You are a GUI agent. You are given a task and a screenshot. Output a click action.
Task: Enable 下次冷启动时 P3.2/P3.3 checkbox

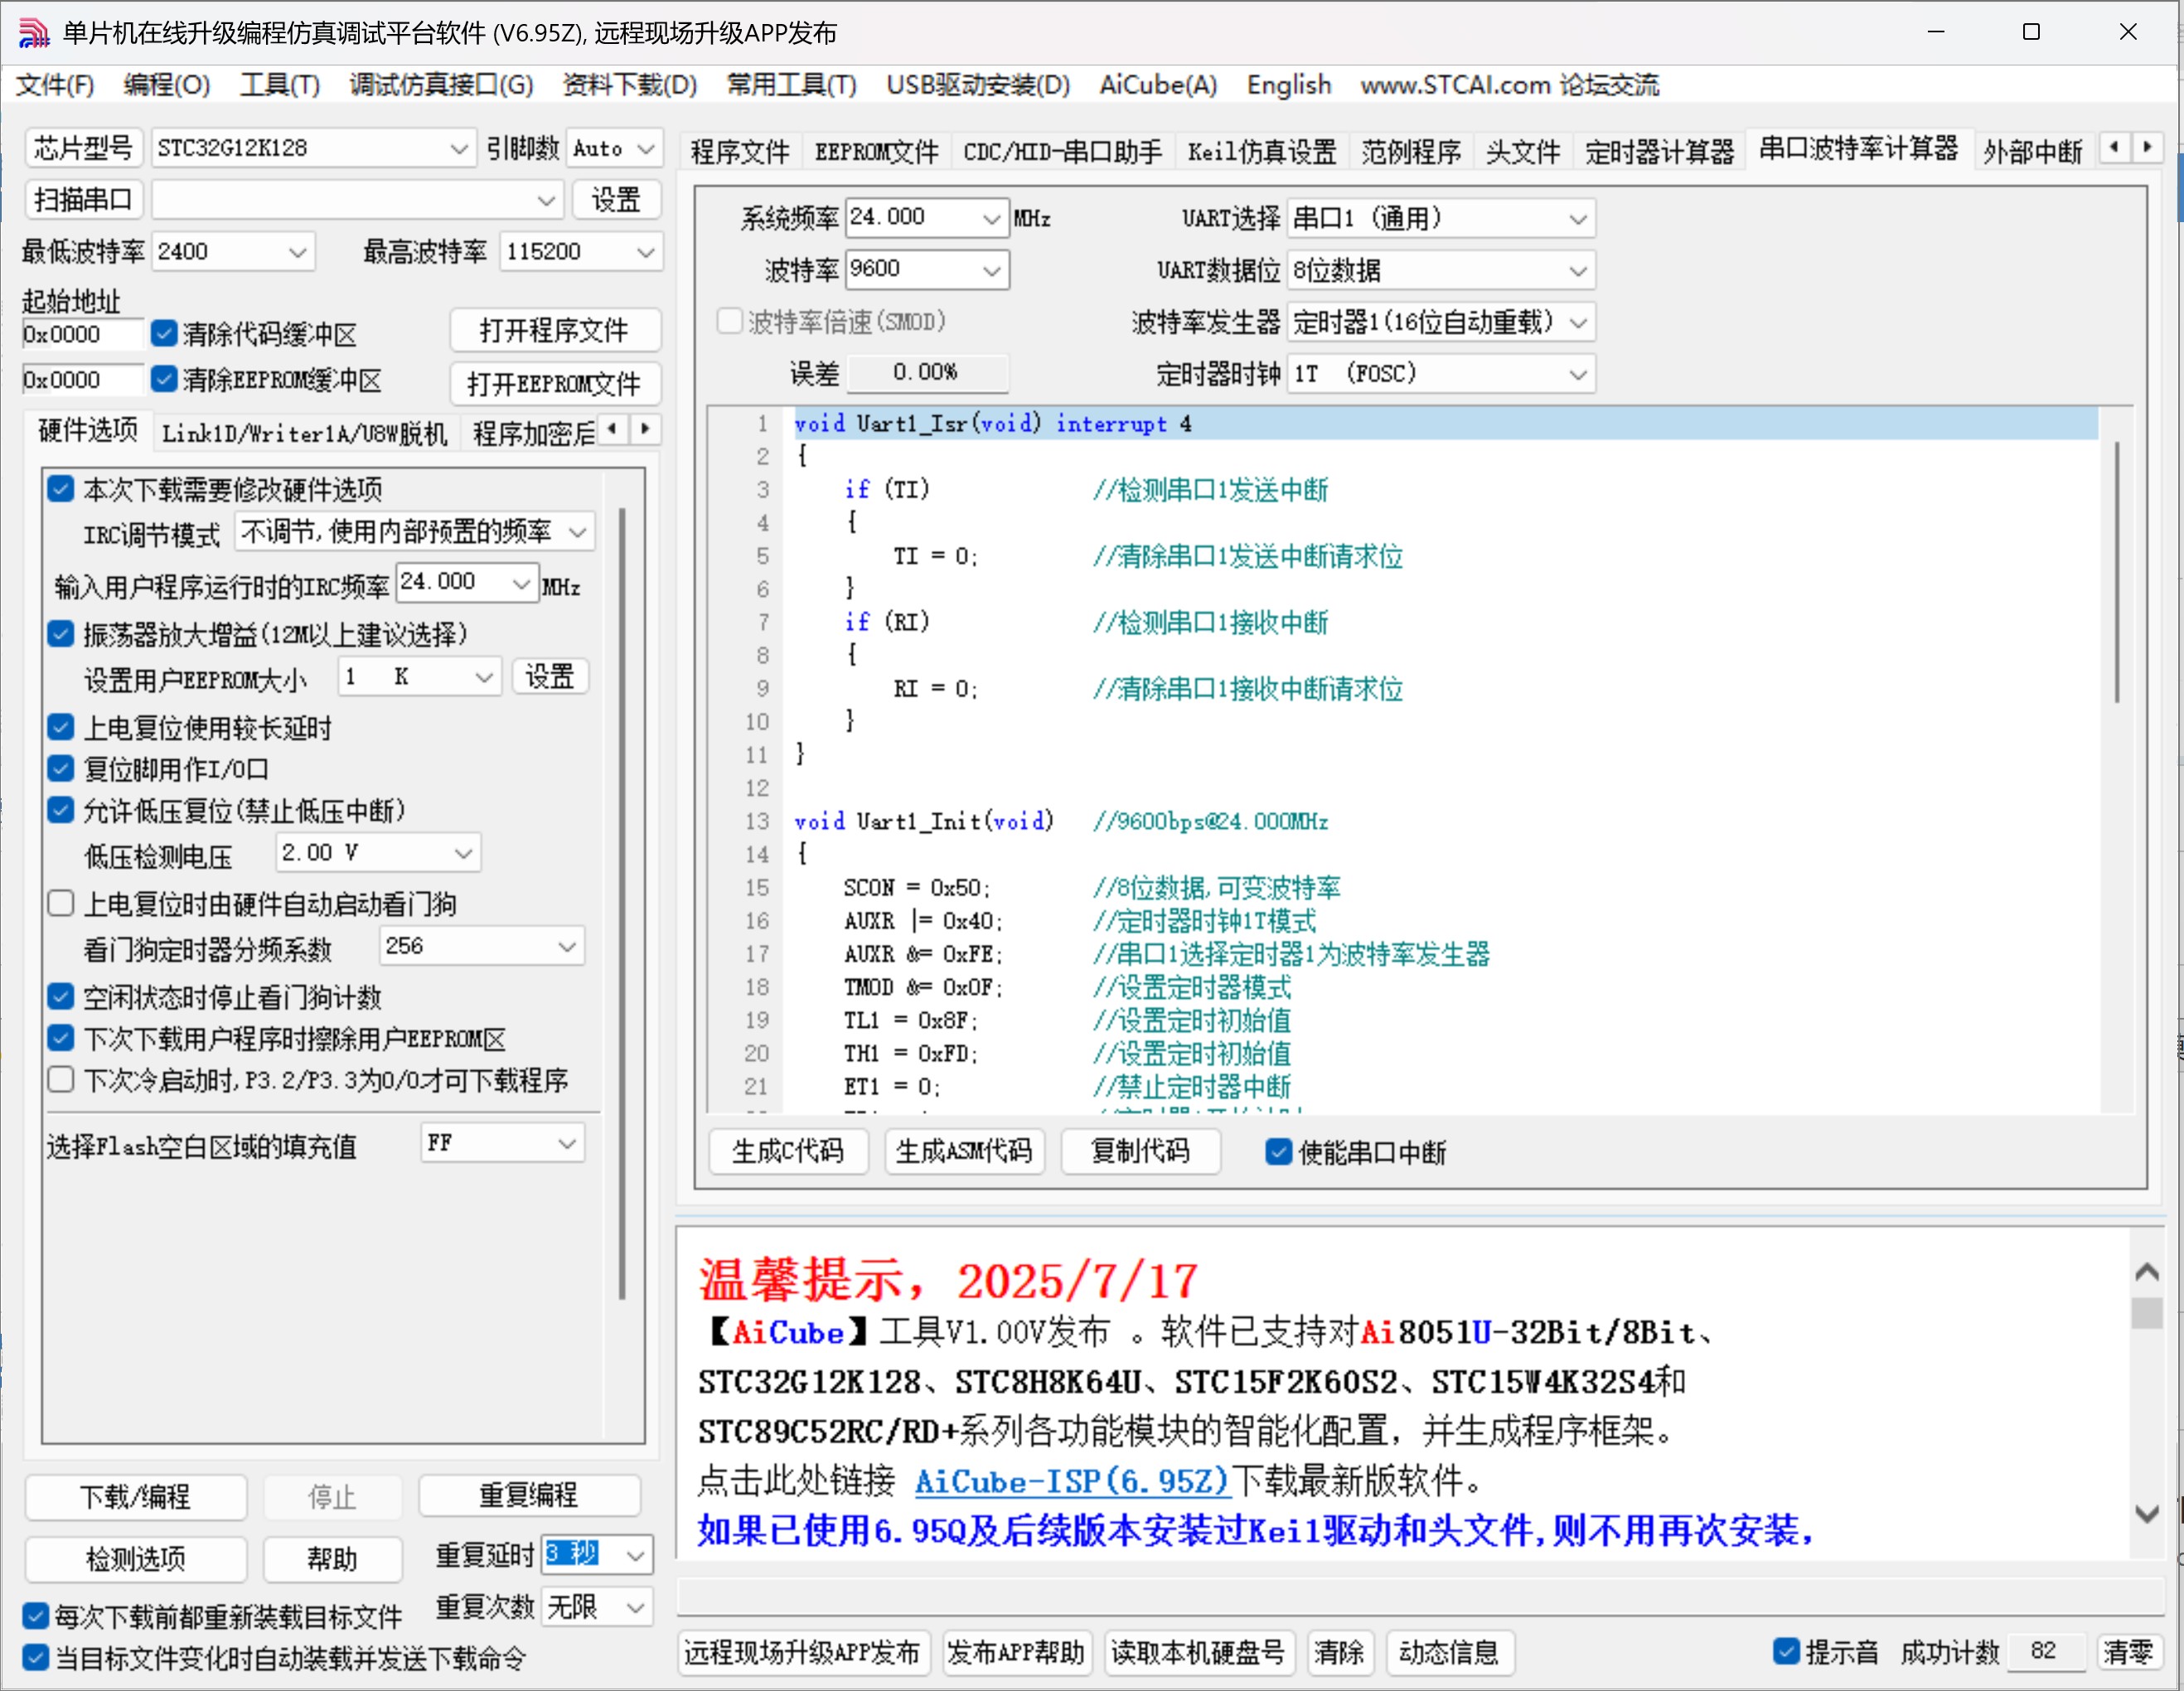click(x=61, y=1080)
